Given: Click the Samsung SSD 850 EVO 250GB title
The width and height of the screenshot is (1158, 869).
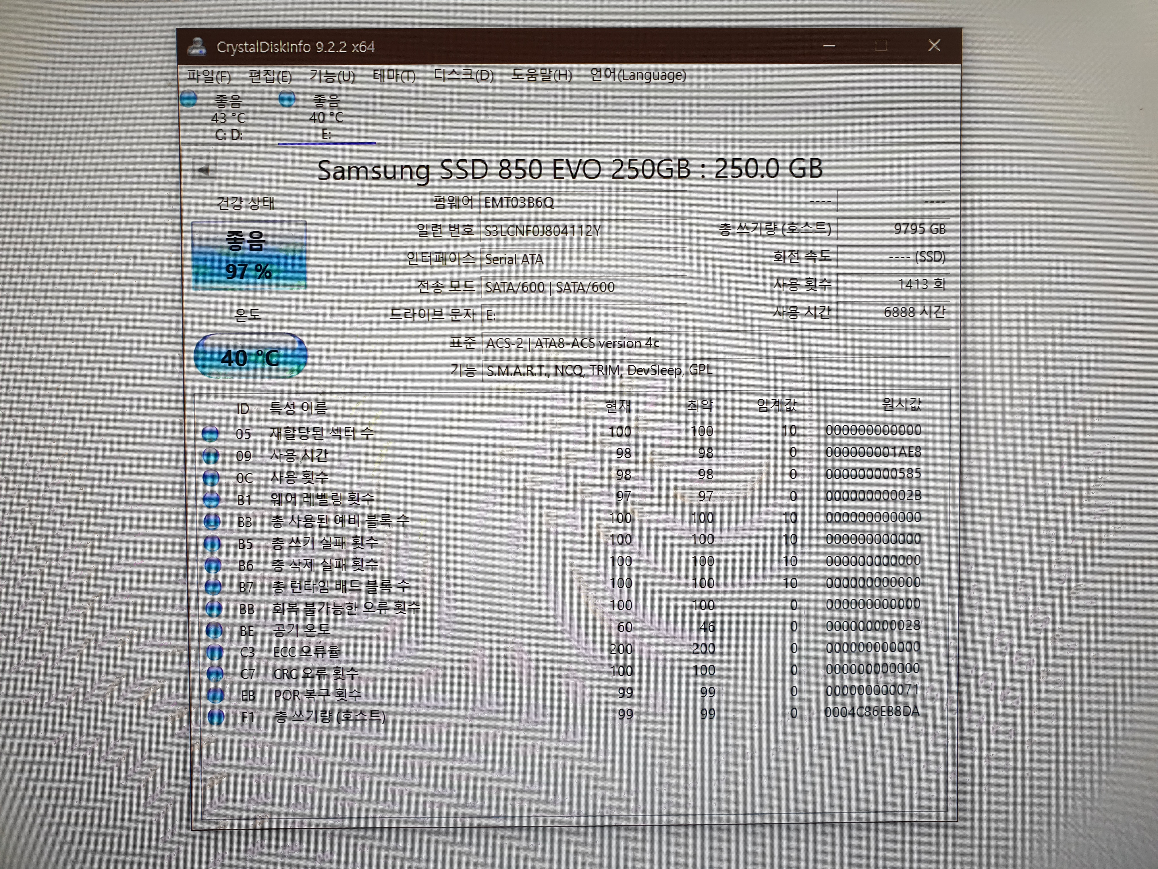Looking at the screenshot, I should (x=570, y=169).
